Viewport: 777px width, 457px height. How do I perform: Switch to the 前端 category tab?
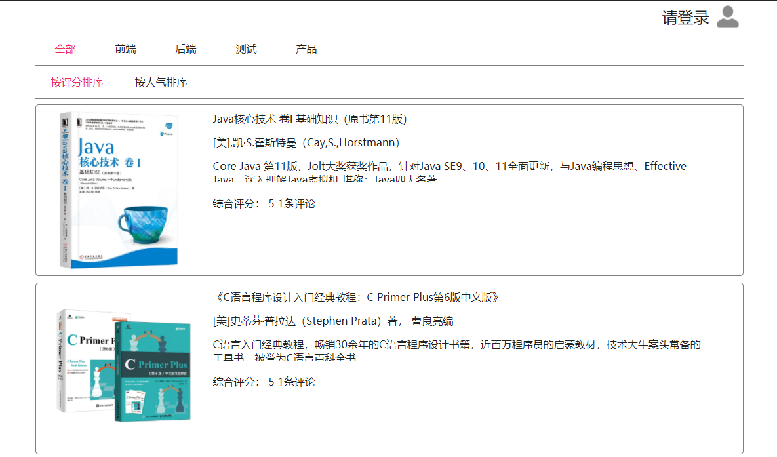(x=125, y=49)
